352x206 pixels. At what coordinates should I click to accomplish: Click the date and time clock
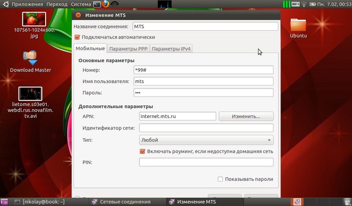point(334,4)
